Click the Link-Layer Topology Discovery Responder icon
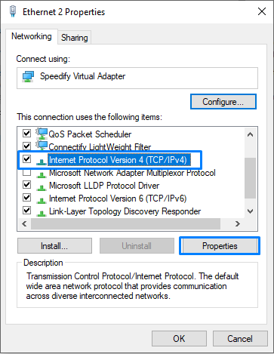The image size is (274, 354). [42, 213]
